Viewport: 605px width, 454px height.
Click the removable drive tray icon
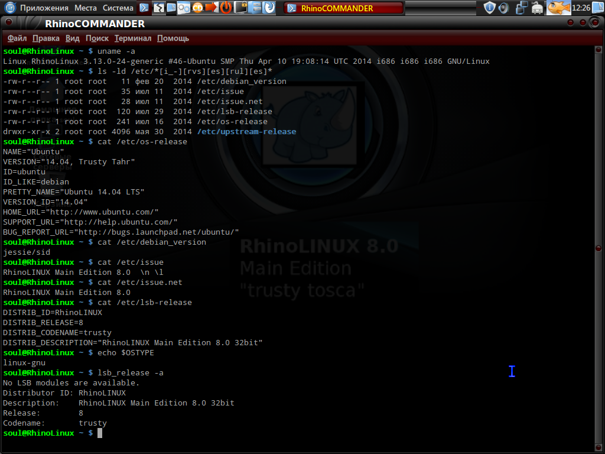click(537, 8)
